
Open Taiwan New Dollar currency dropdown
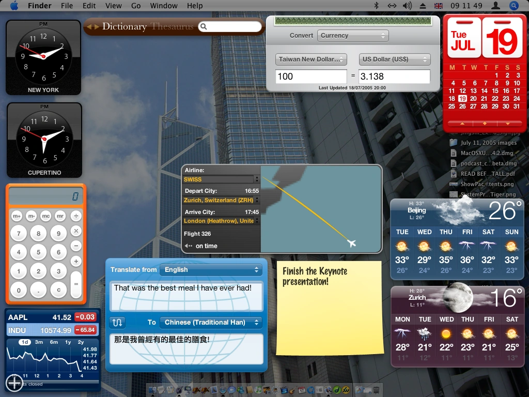coord(311,59)
